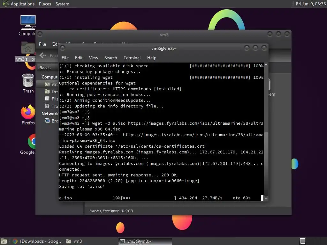Click the Show Desktop button in bottom panel
Image resolution: width=327 pixels, height=245 pixels.
pyautogui.click(x=4, y=241)
